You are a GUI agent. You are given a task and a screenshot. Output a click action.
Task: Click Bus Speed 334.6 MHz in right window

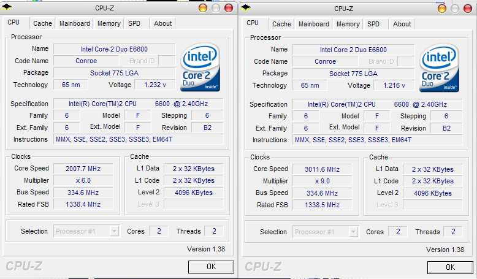point(322,193)
